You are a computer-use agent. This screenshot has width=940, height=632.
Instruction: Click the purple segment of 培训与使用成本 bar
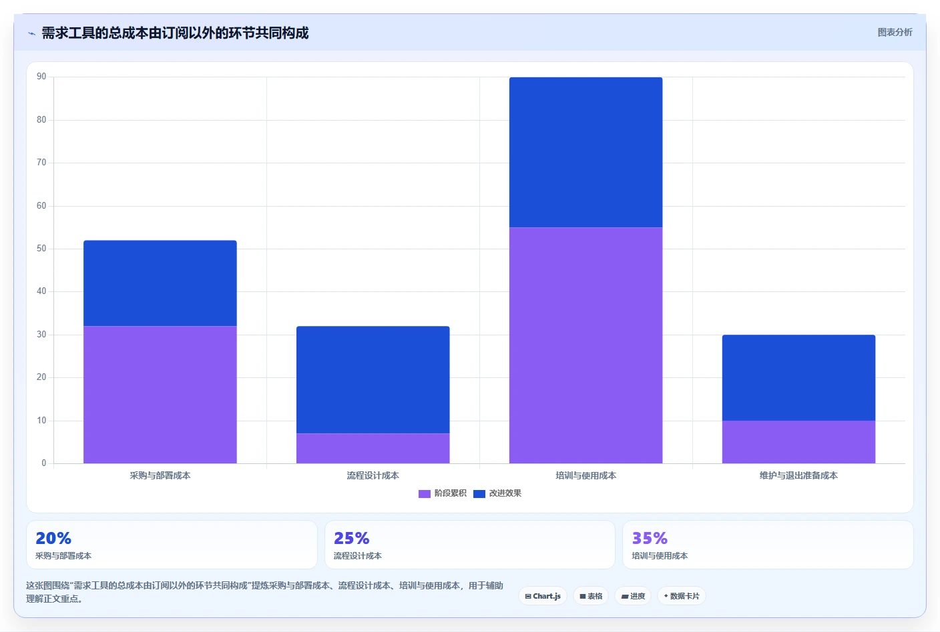[585, 345]
